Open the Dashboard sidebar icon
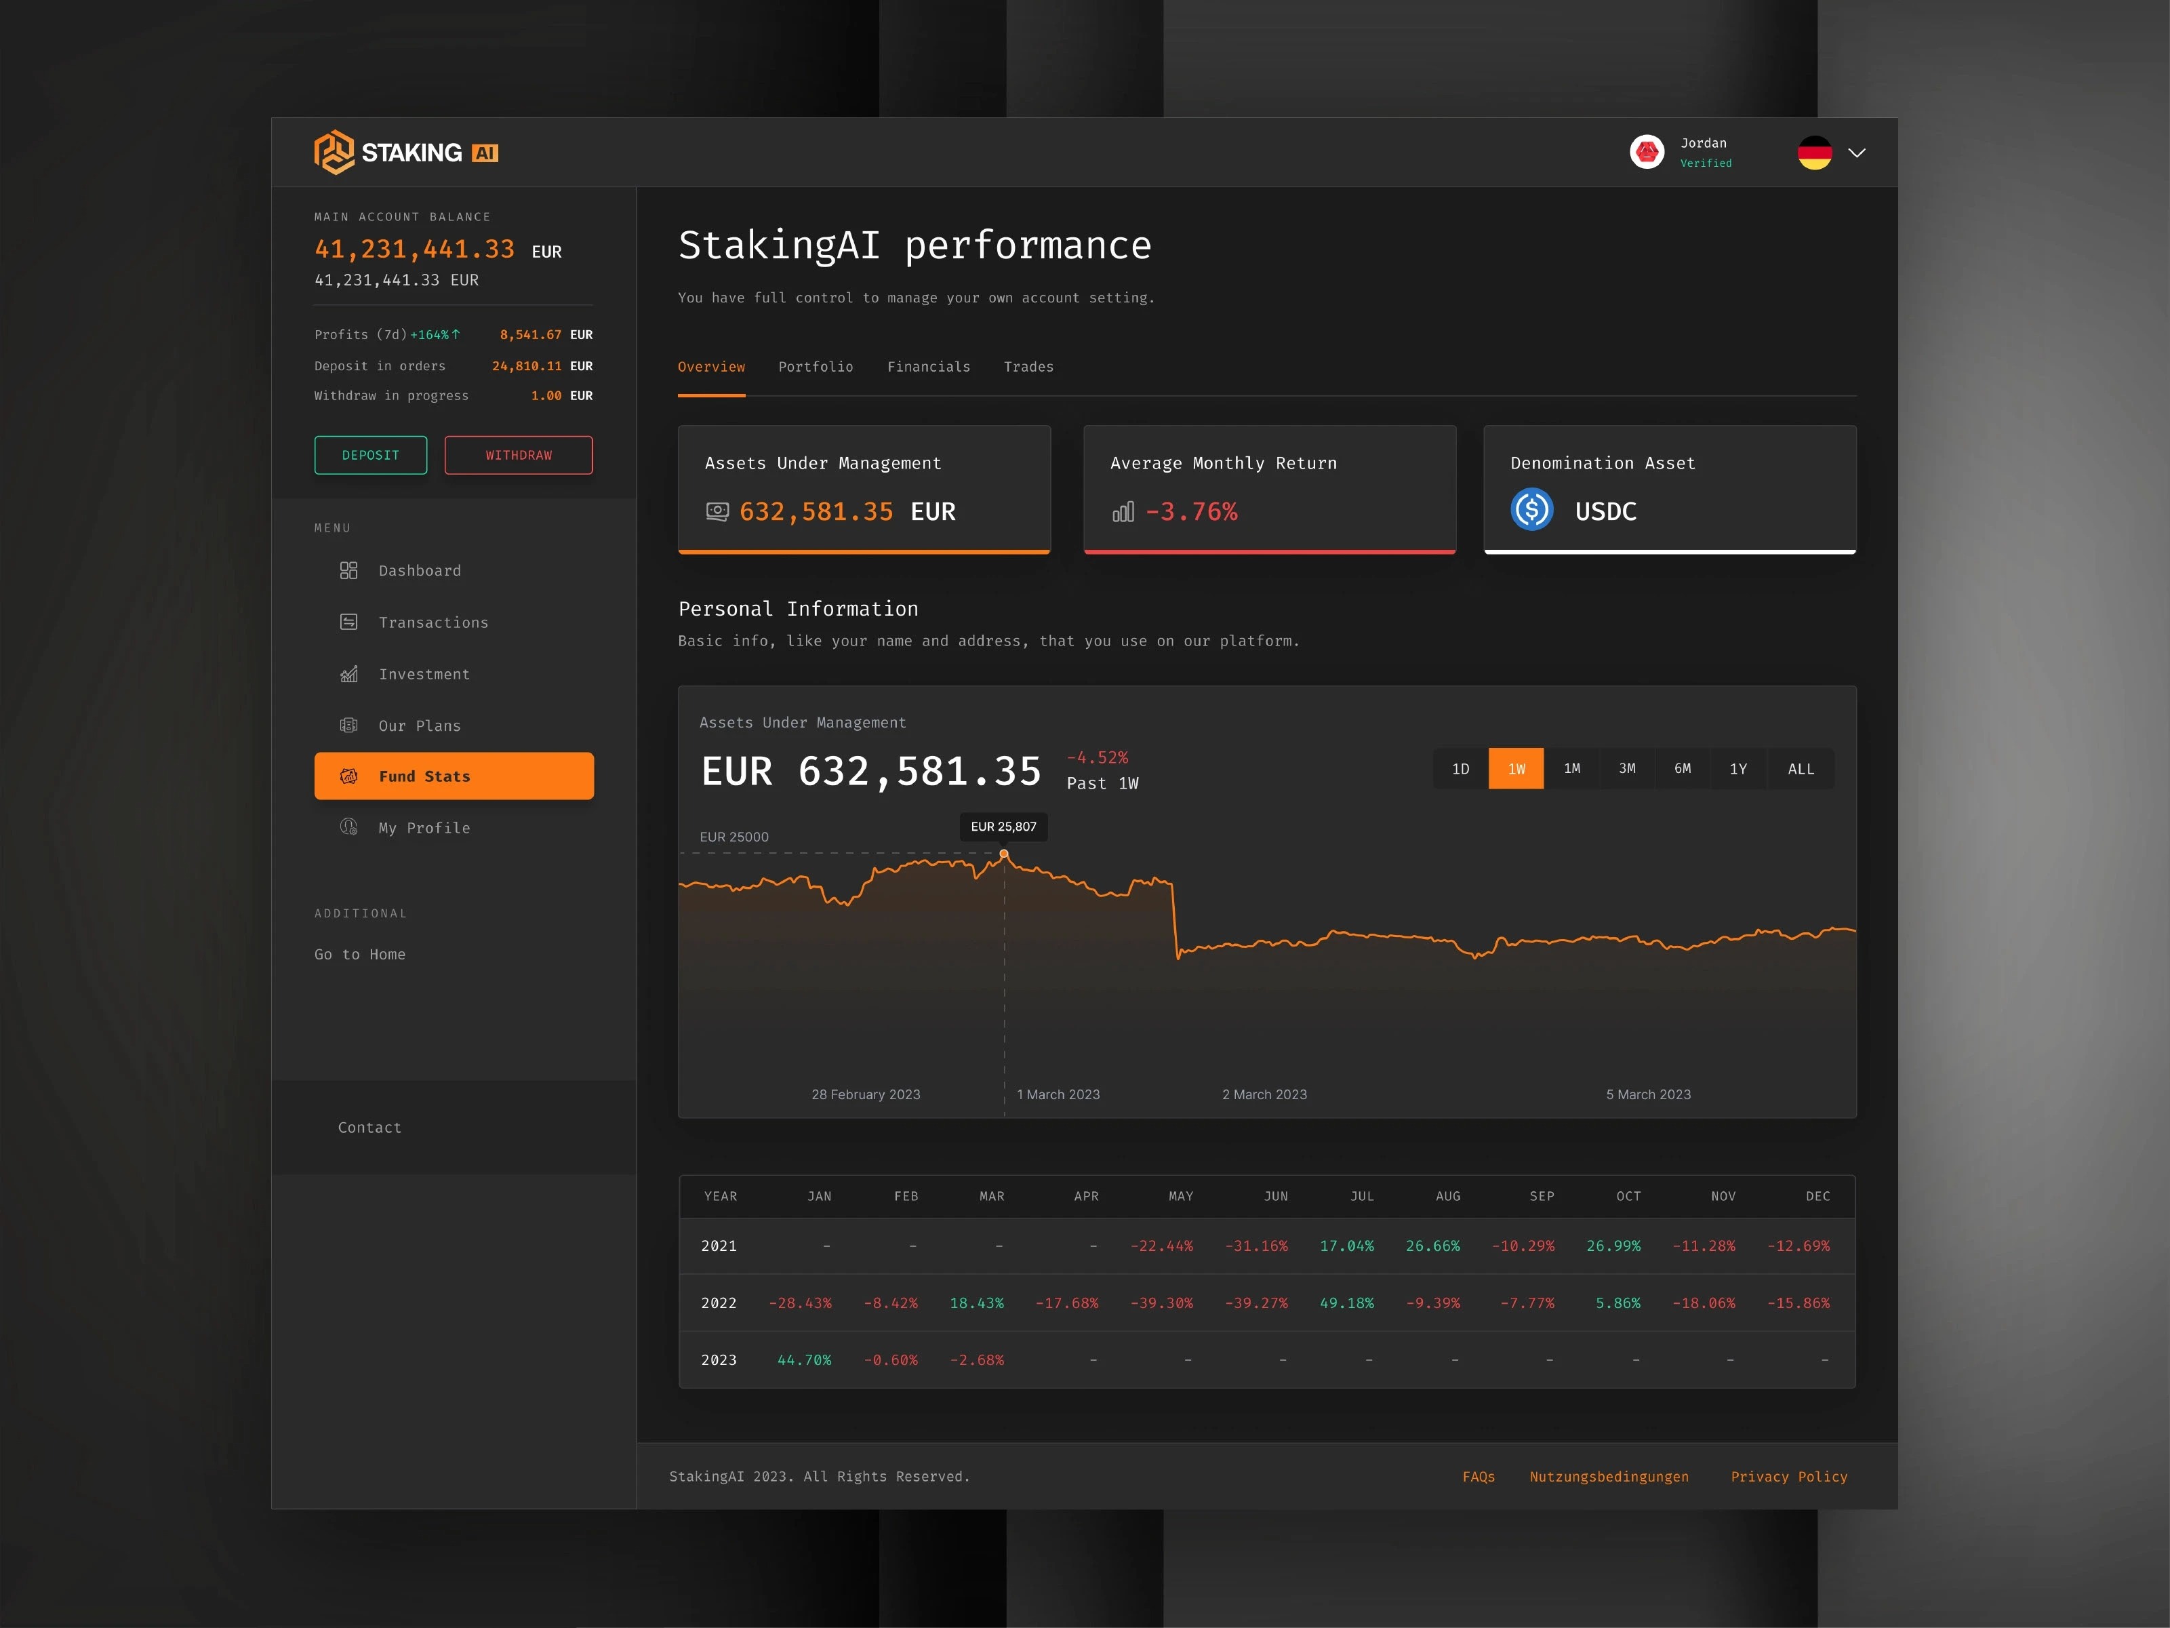Viewport: 2170px width, 1628px height. click(x=348, y=570)
